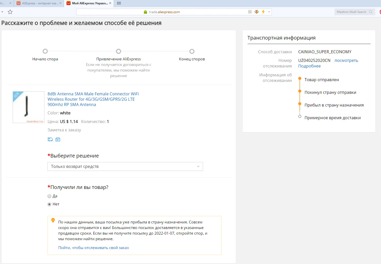This screenshot has width=381, height=264.
Task: Switch to the Мой AliExpress: Управление tab
Action: (89, 3)
